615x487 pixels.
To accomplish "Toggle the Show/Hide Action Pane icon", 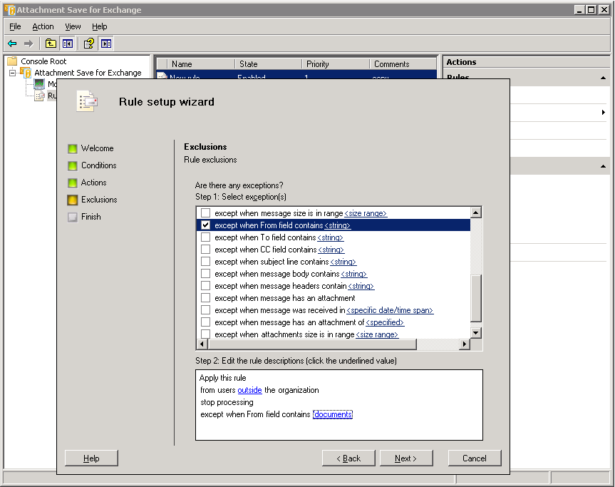I will tap(106, 43).
